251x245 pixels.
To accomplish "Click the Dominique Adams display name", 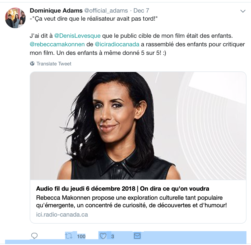I will click(56, 11).
